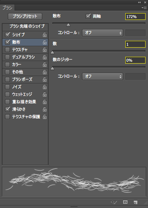Uncheck the 両軸 checkbox
The width and height of the screenshot is (148, 208).
coord(88,16)
